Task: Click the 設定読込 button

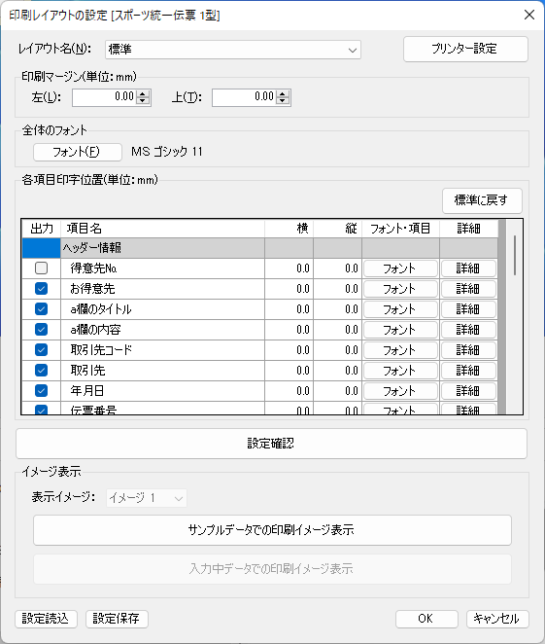Action: click(x=46, y=619)
